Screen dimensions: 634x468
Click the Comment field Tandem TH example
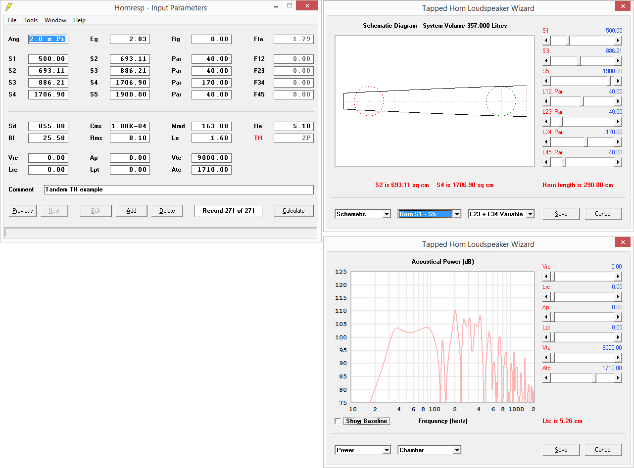pyautogui.click(x=179, y=189)
